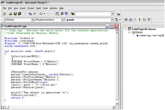Click the CodeProject0.cpp document icon

click(2, 26)
